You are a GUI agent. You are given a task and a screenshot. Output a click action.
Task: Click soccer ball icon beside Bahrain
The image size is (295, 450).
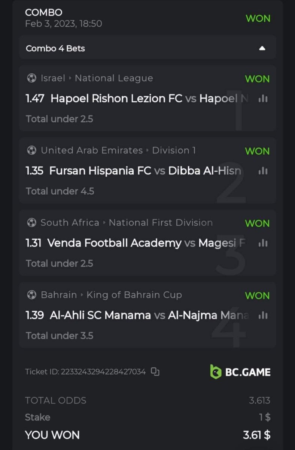click(32, 295)
